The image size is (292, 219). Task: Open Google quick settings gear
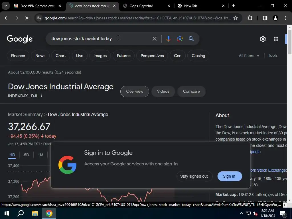point(263,39)
